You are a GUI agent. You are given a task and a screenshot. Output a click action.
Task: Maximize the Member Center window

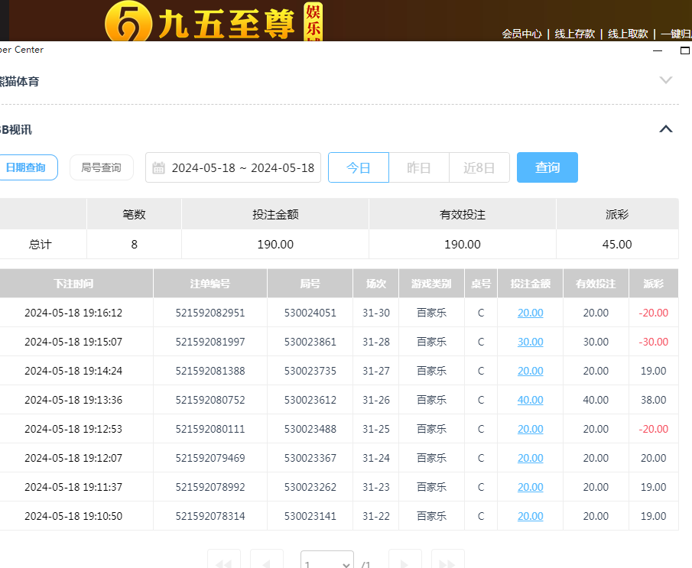[685, 50]
